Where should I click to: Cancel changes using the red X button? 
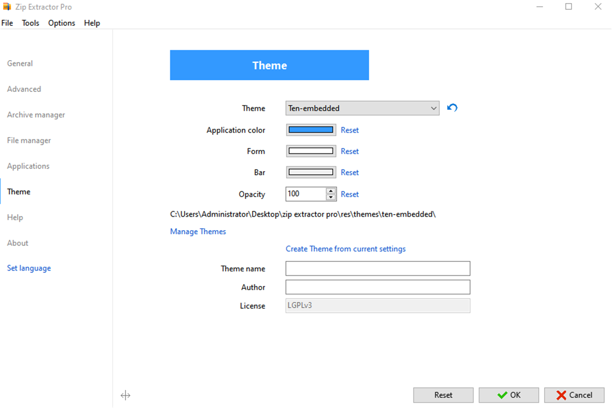(574, 395)
